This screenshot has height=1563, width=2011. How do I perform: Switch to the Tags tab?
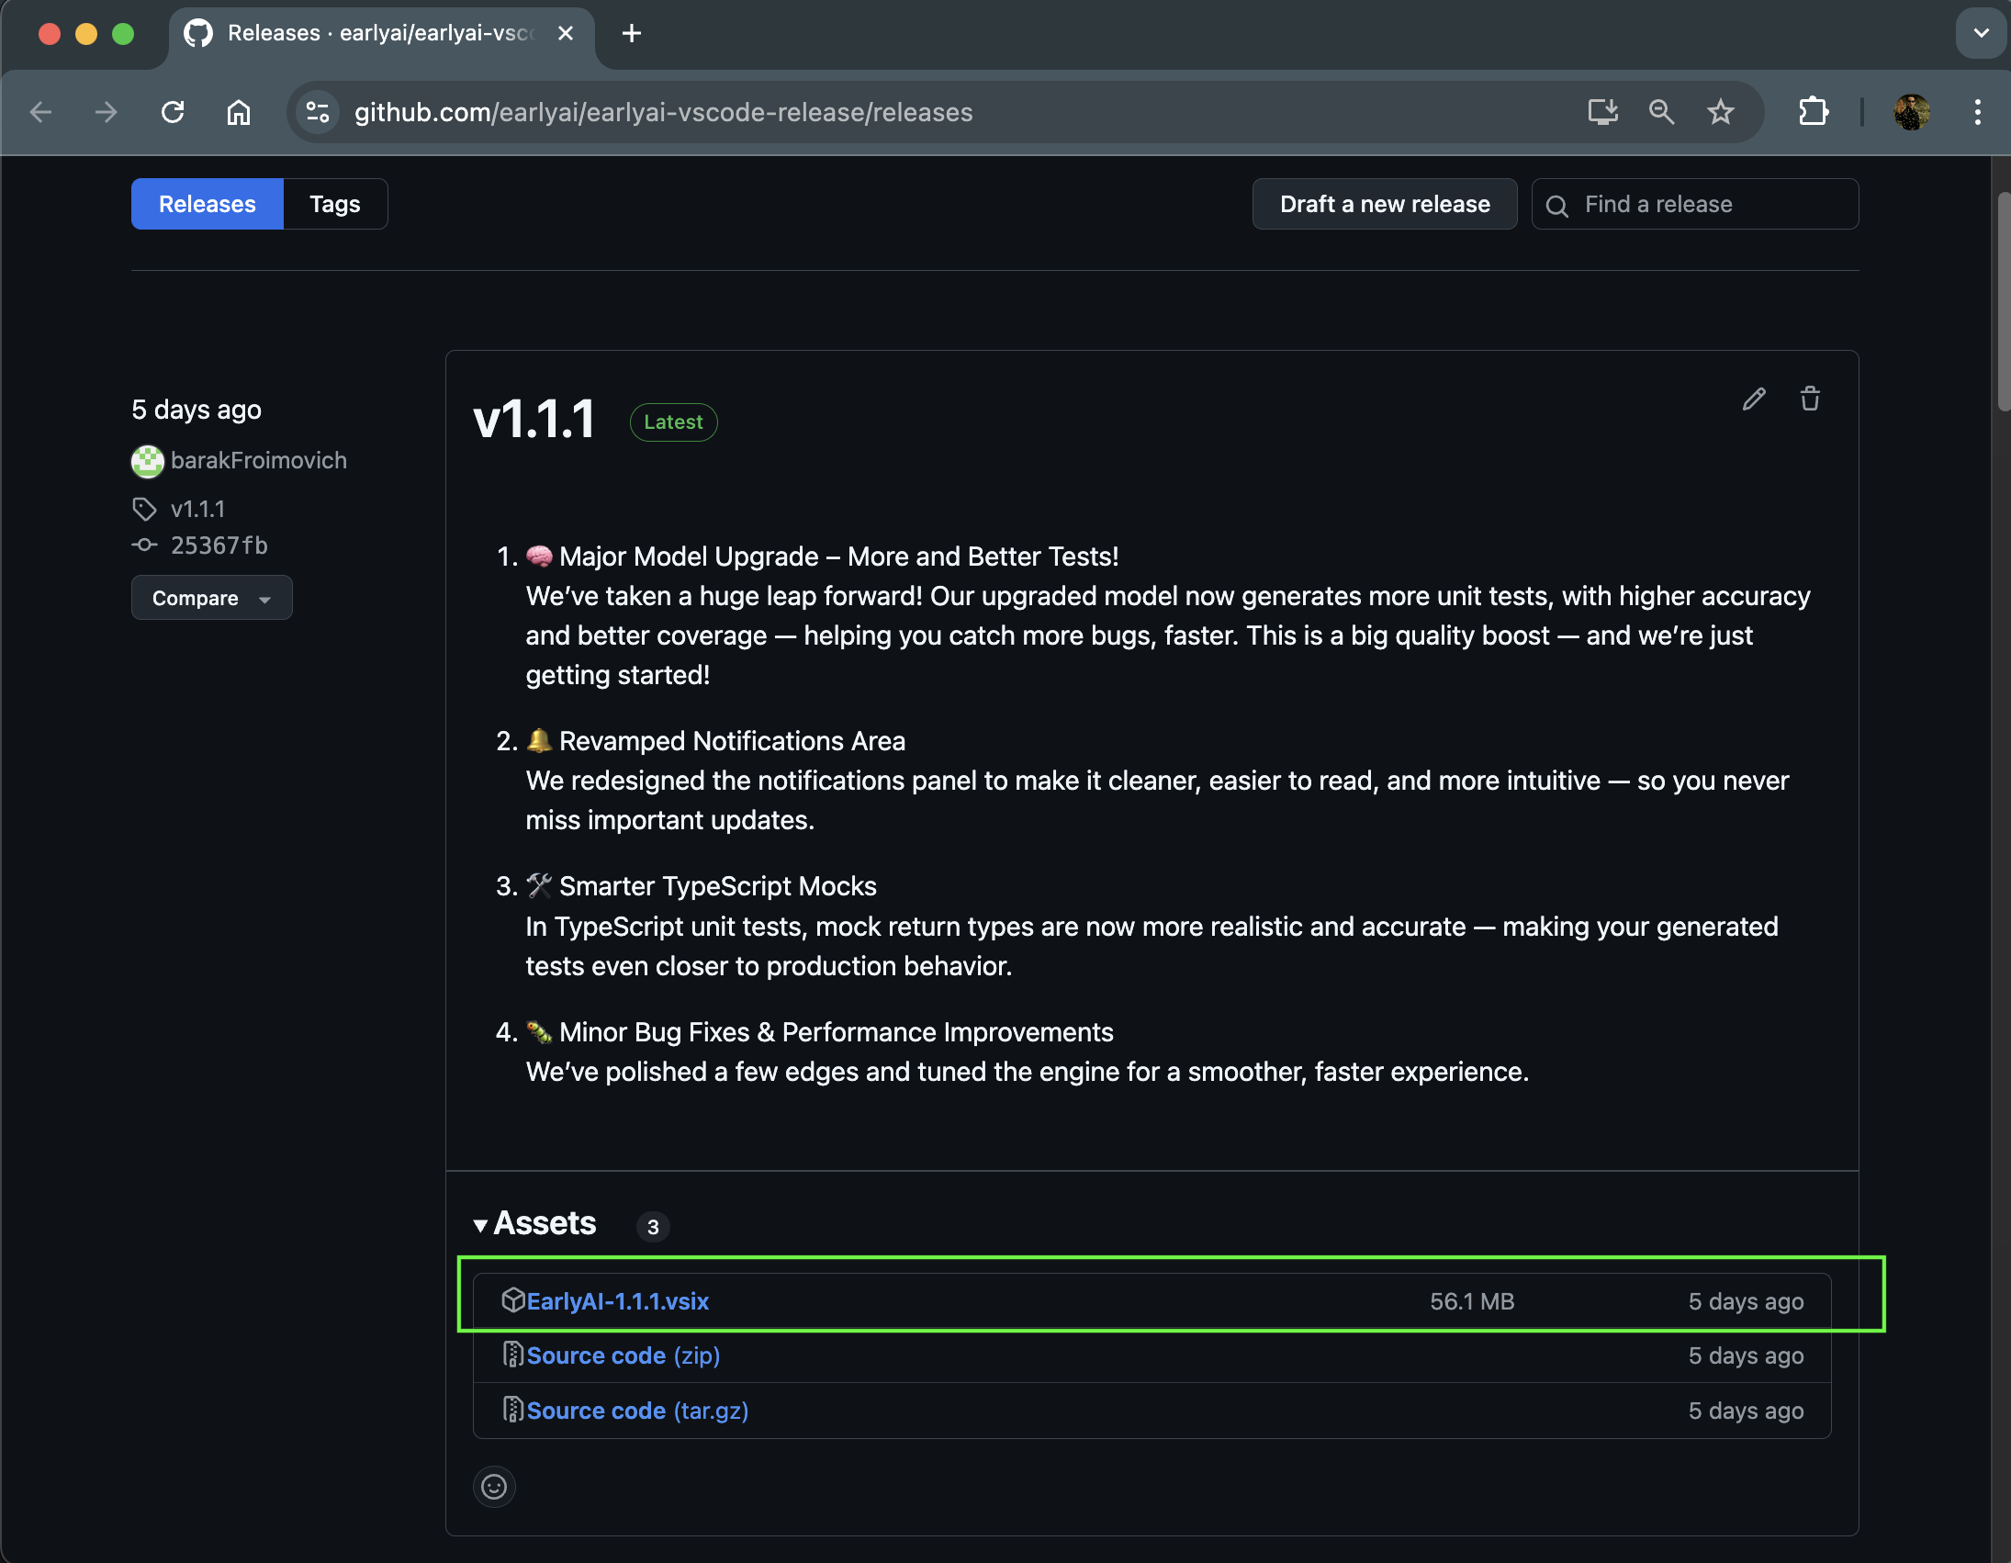pos(334,204)
